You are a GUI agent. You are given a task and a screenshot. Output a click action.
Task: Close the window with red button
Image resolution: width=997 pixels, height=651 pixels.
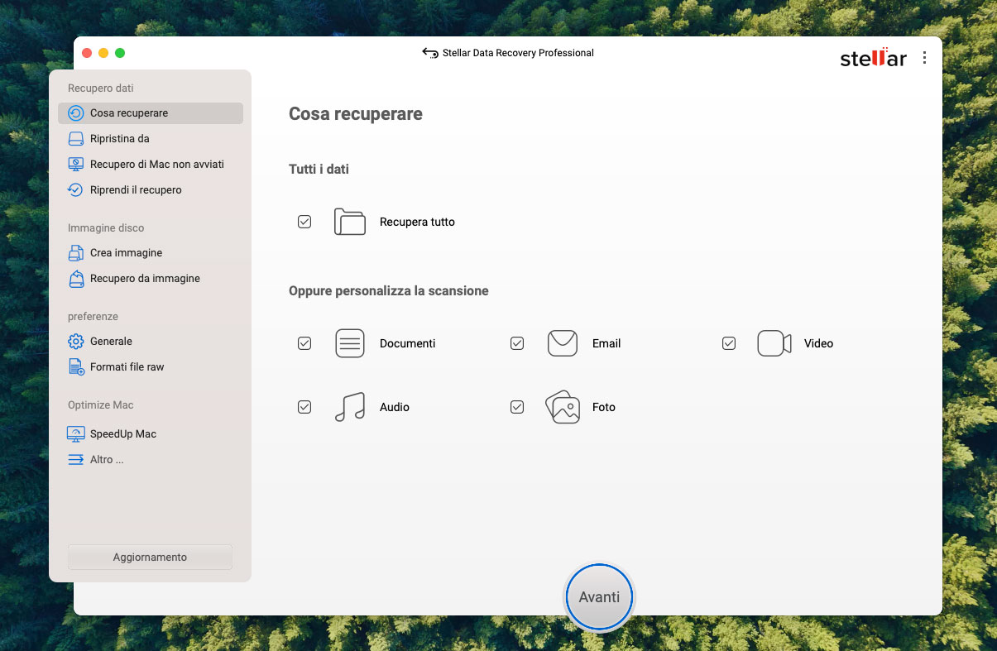[x=87, y=53]
